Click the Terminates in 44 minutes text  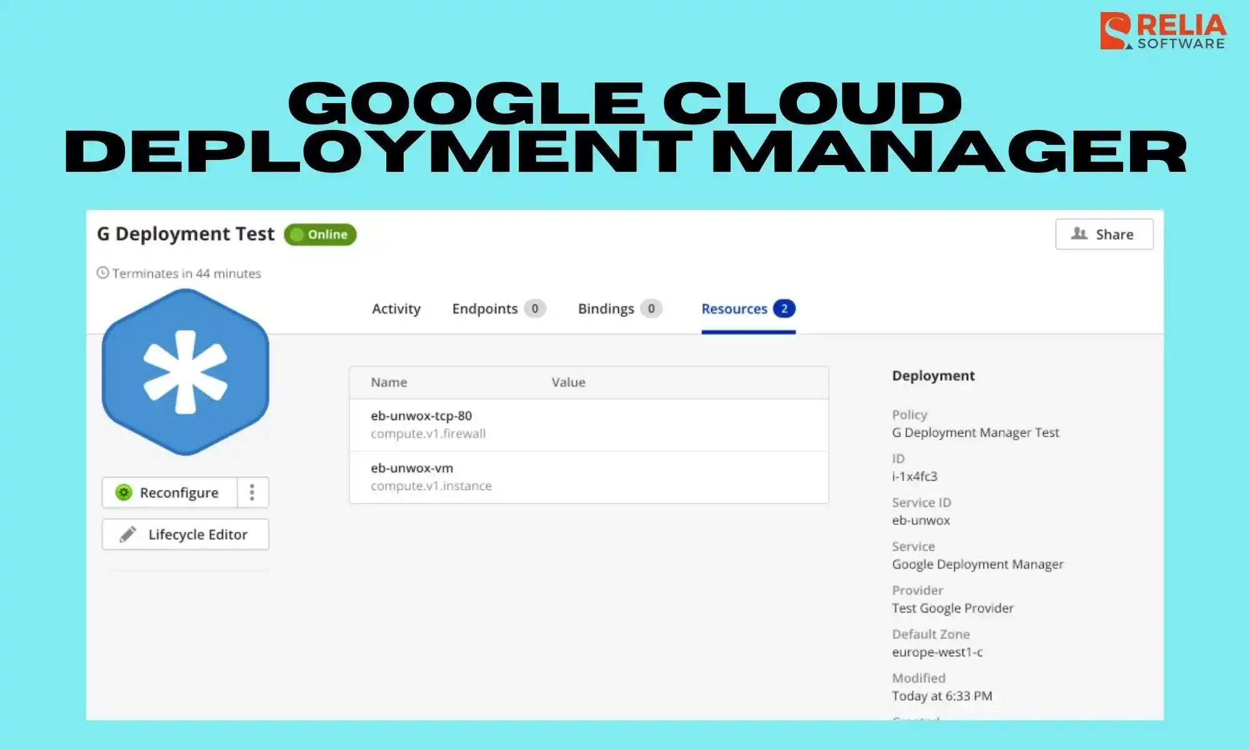tap(187, 274)
